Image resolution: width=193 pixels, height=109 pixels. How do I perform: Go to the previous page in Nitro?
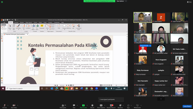point(57,85)
